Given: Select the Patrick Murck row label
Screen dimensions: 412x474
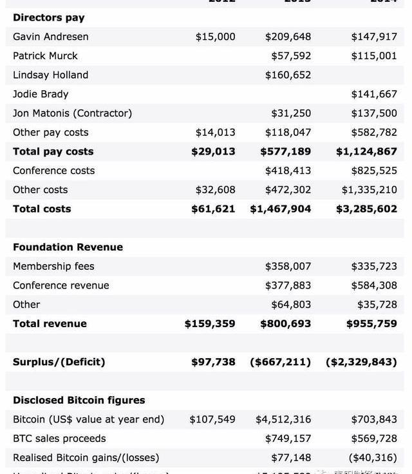Looking at the screenshot, I should pyautogui.click(x=45, y=56).
